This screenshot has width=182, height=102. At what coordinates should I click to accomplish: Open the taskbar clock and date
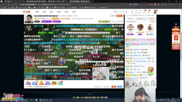click(173, 100)
